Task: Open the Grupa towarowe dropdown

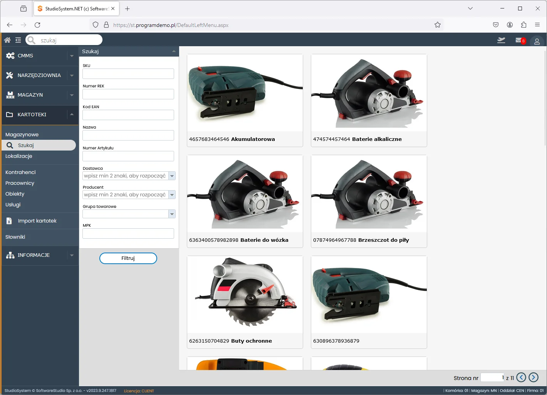Action: click(172, 214)
